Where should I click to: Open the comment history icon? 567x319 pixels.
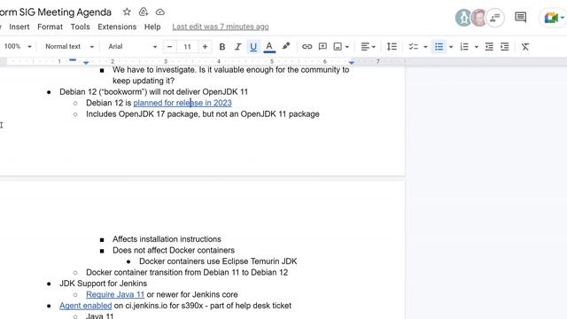520,17
